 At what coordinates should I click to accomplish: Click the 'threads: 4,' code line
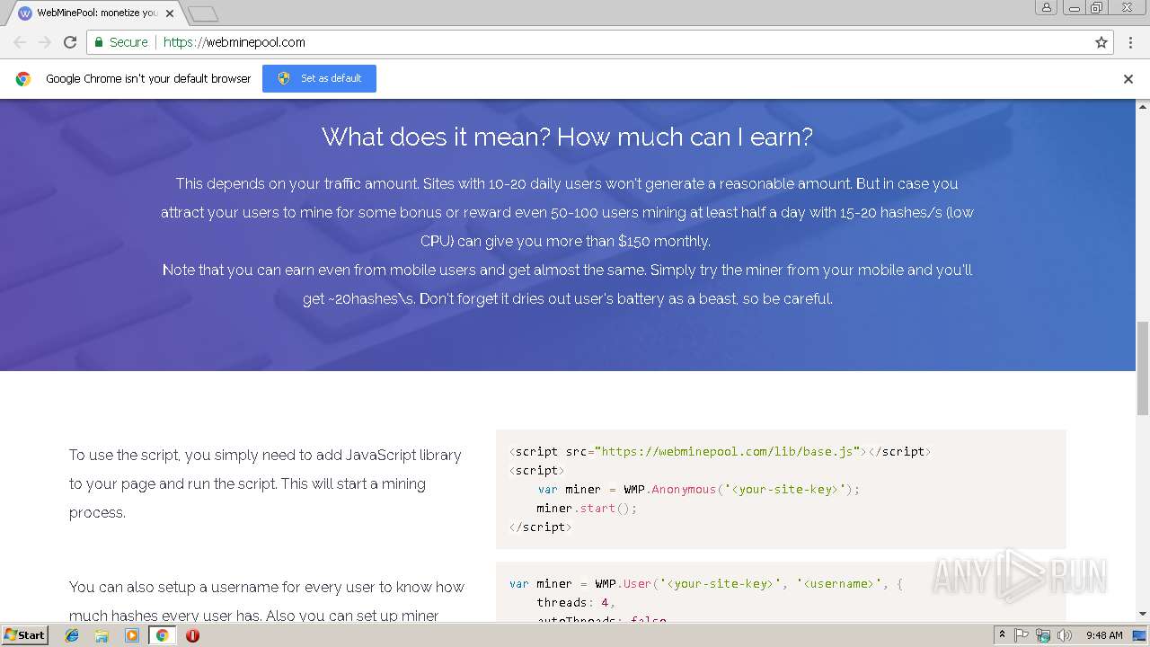point(577,602)
